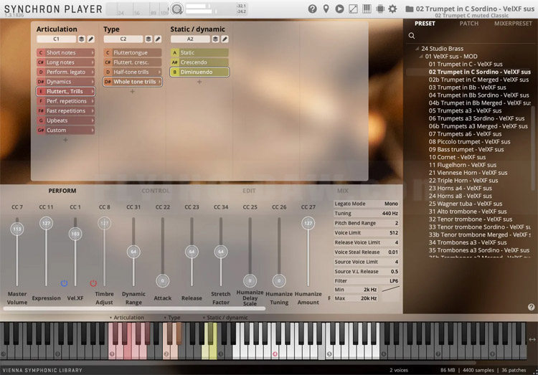The image size is (538, 375).
Task: Select Fluttert., Trills articulation
Action: click(x=65, y=91)
